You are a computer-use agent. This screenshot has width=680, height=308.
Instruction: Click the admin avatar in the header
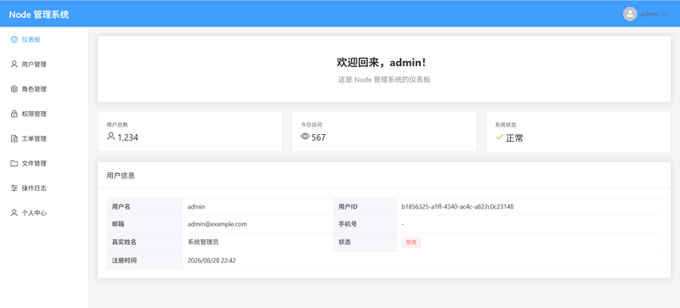click(630, 14)
